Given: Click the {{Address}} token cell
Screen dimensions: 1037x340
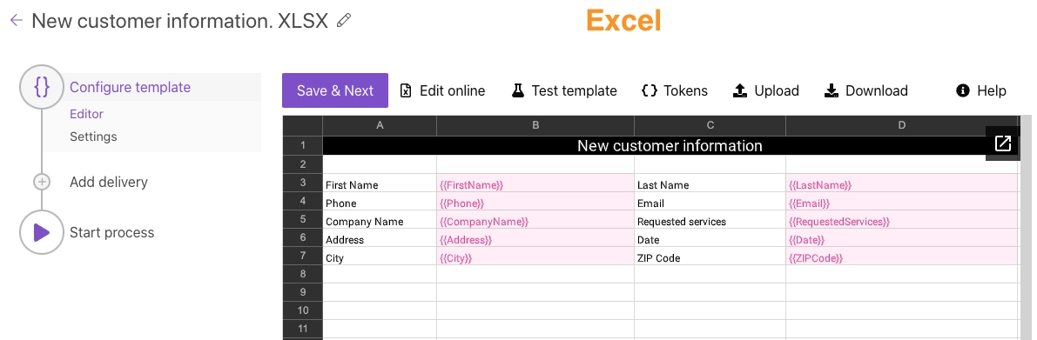Looking at the screenshot, I should 535,237.
